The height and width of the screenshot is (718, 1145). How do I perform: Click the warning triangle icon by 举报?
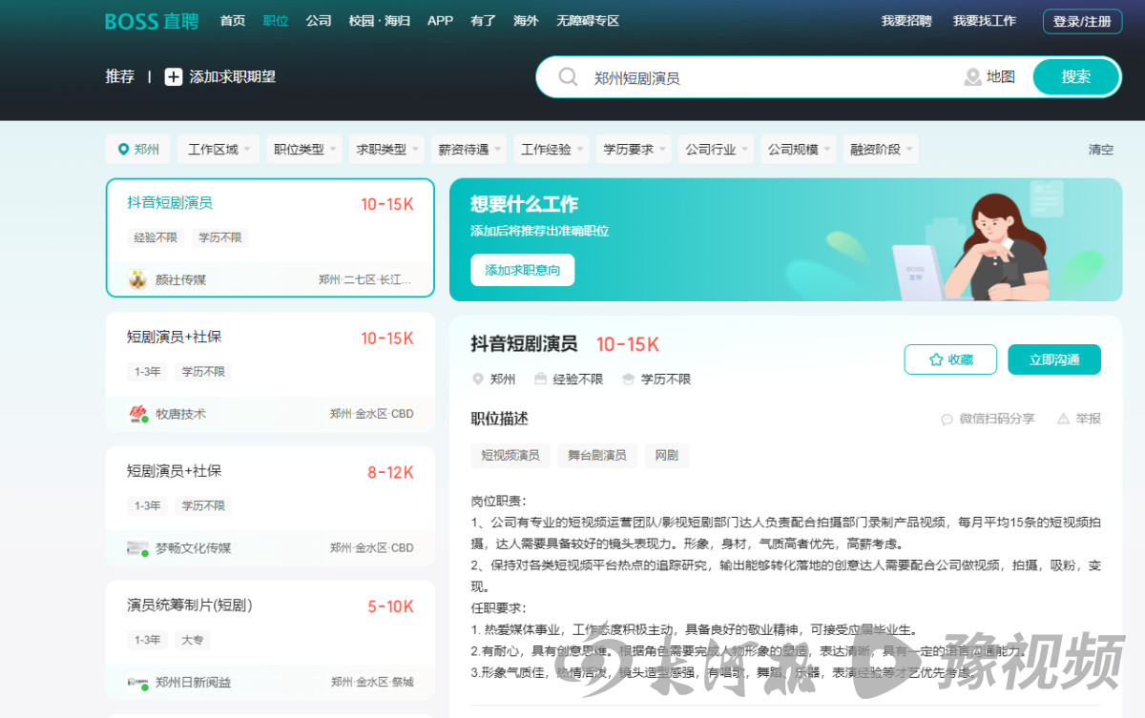click(1063, 419)
